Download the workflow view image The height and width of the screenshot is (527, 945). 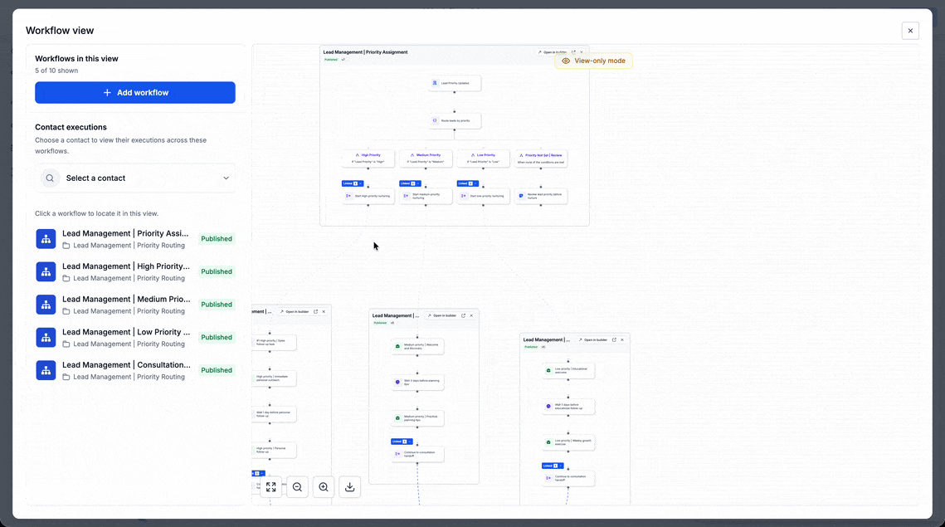pos(349,487)
